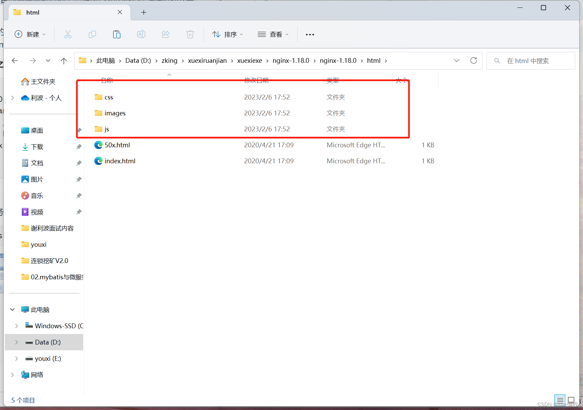Click xuexiexe in the breadcrumb path
The height and width of the screenshot is (410, 583).
coord(250,61)
